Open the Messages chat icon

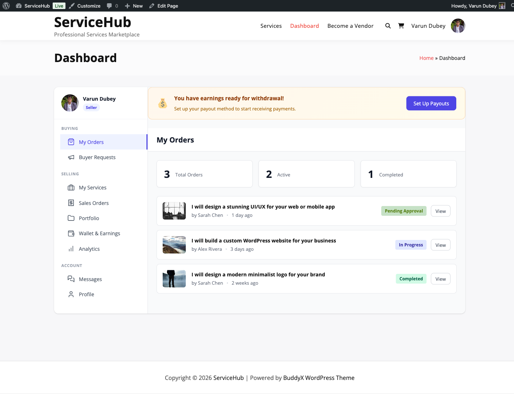[71, 279]
